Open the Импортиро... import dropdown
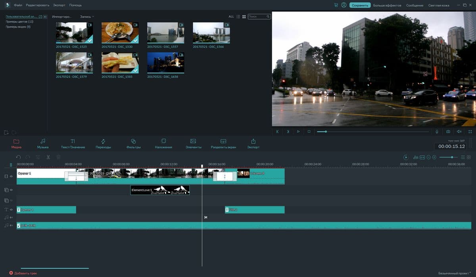The height and width of the screenshot is (277, 476). (62, 17)
